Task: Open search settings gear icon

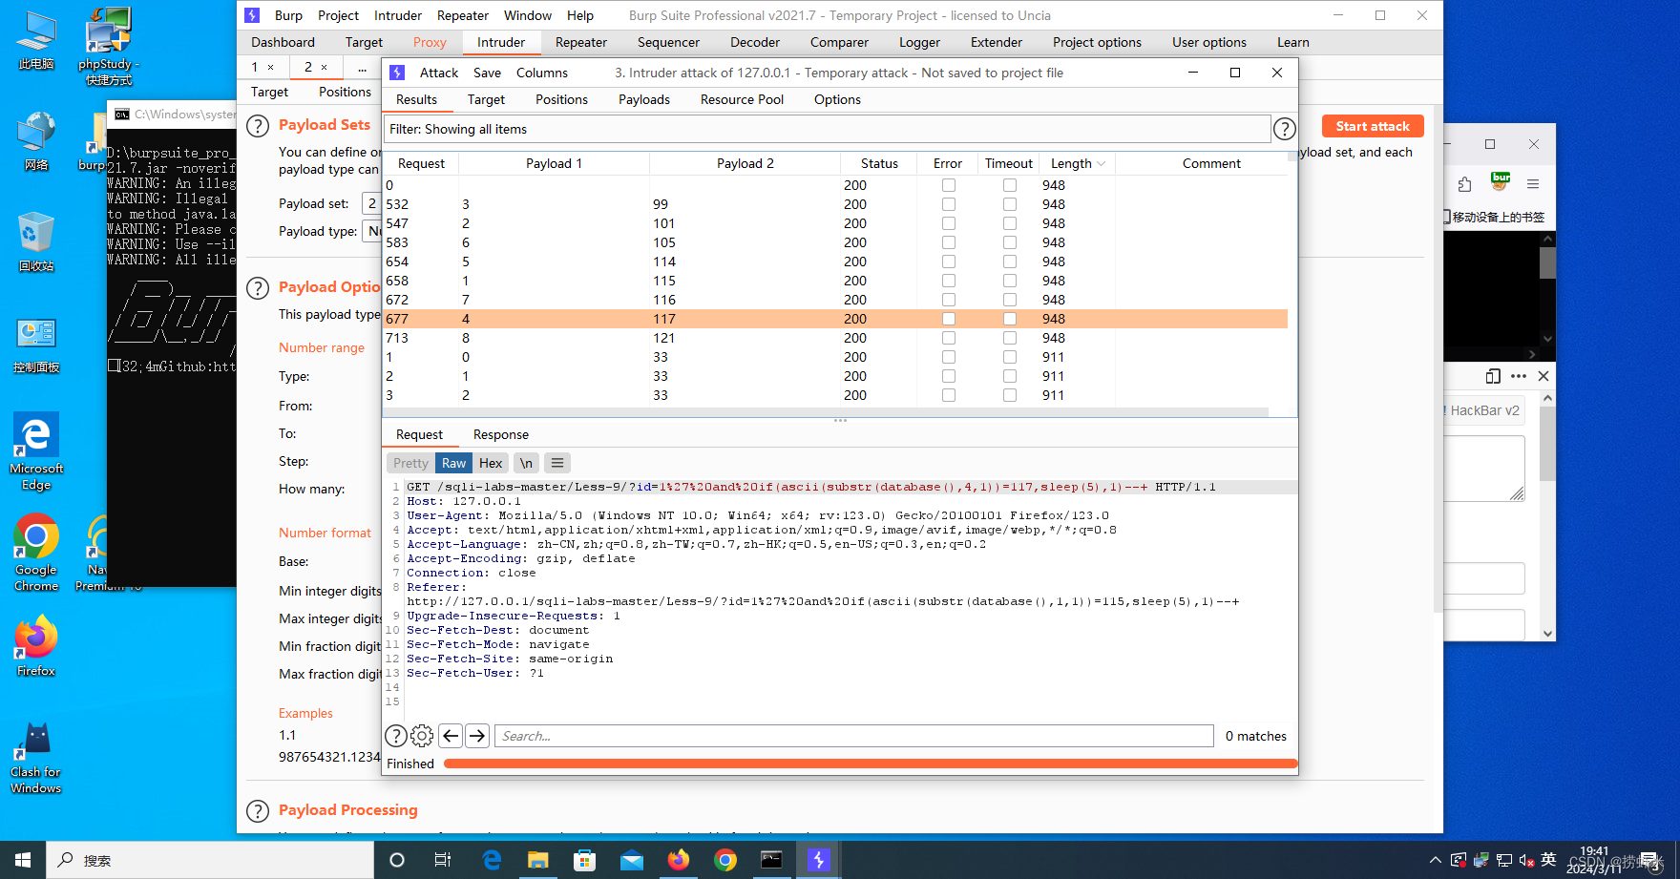Action: [x=422, y=736]
